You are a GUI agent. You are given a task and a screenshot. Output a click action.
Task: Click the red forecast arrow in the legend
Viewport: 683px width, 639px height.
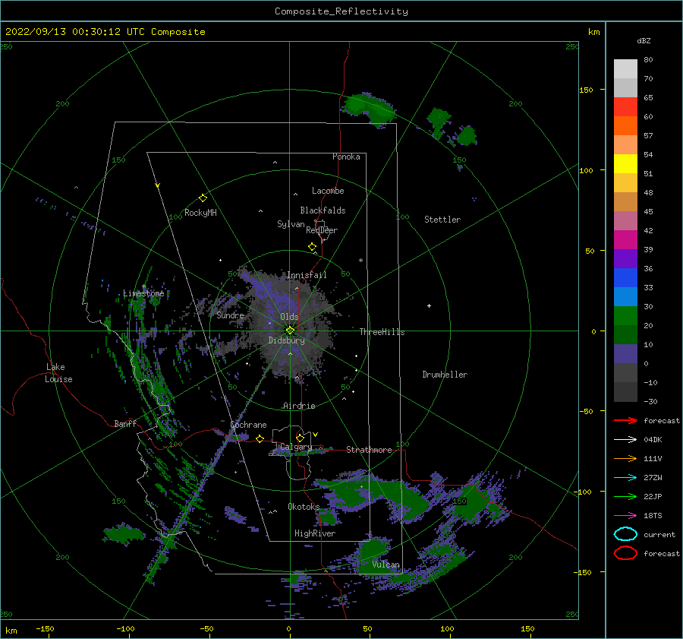[x=625, y=420]
